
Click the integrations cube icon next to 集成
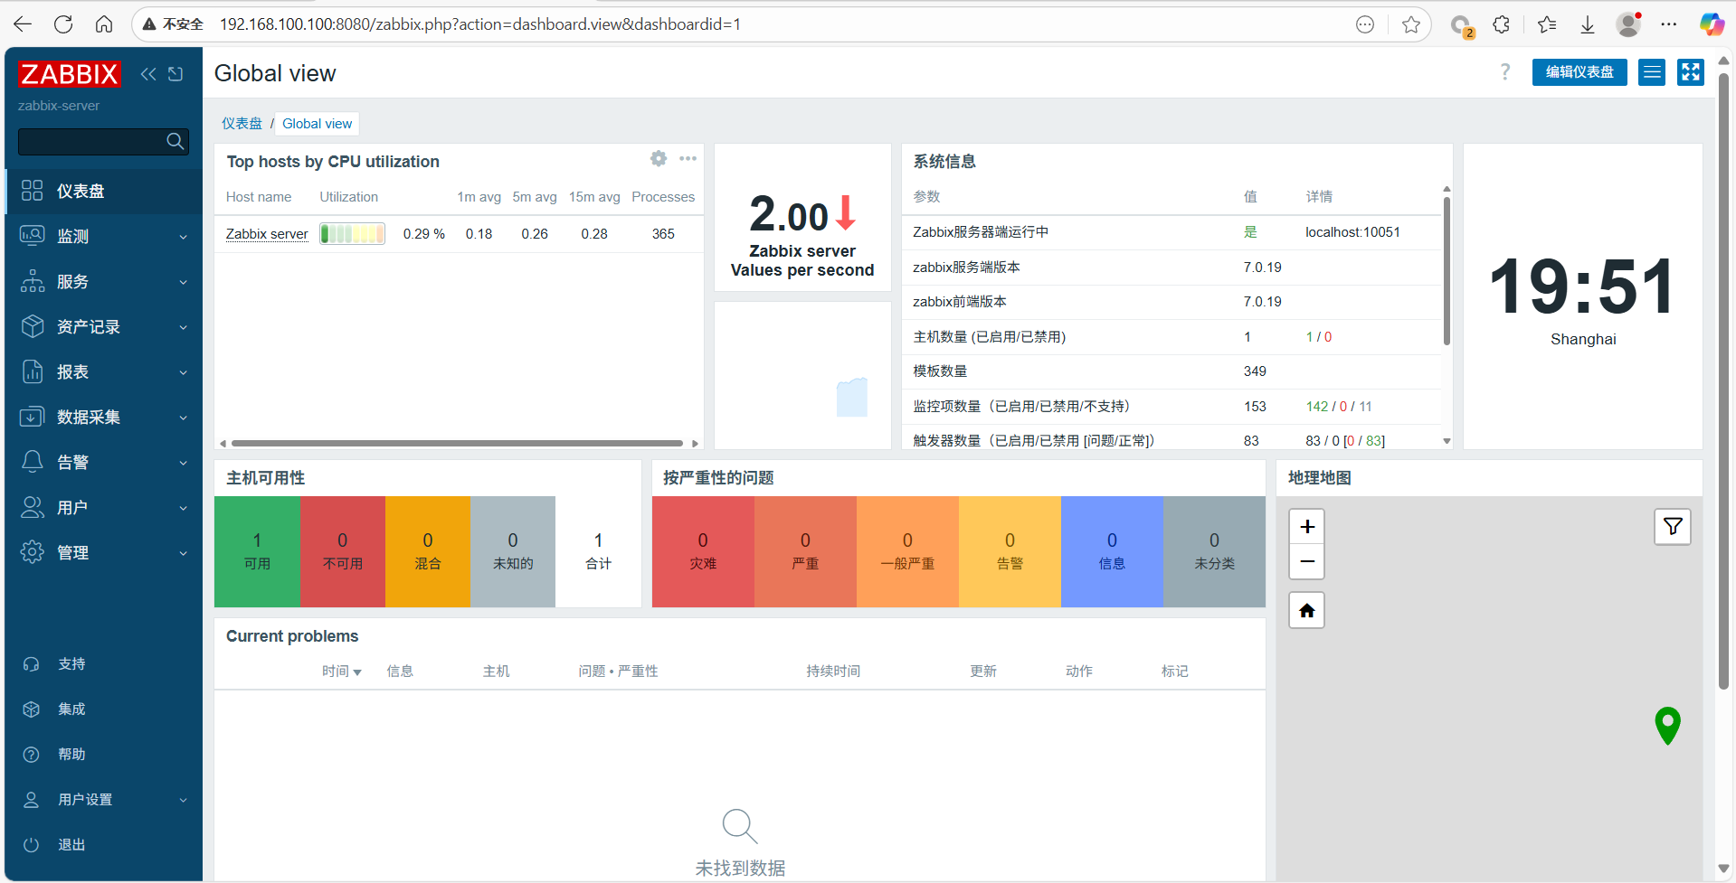(31, 709)
